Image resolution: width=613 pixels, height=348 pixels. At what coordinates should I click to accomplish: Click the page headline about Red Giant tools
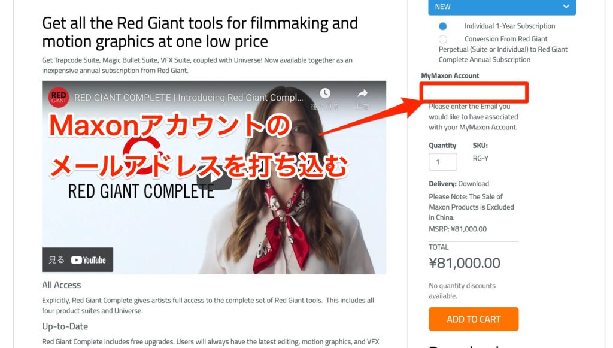200,32
